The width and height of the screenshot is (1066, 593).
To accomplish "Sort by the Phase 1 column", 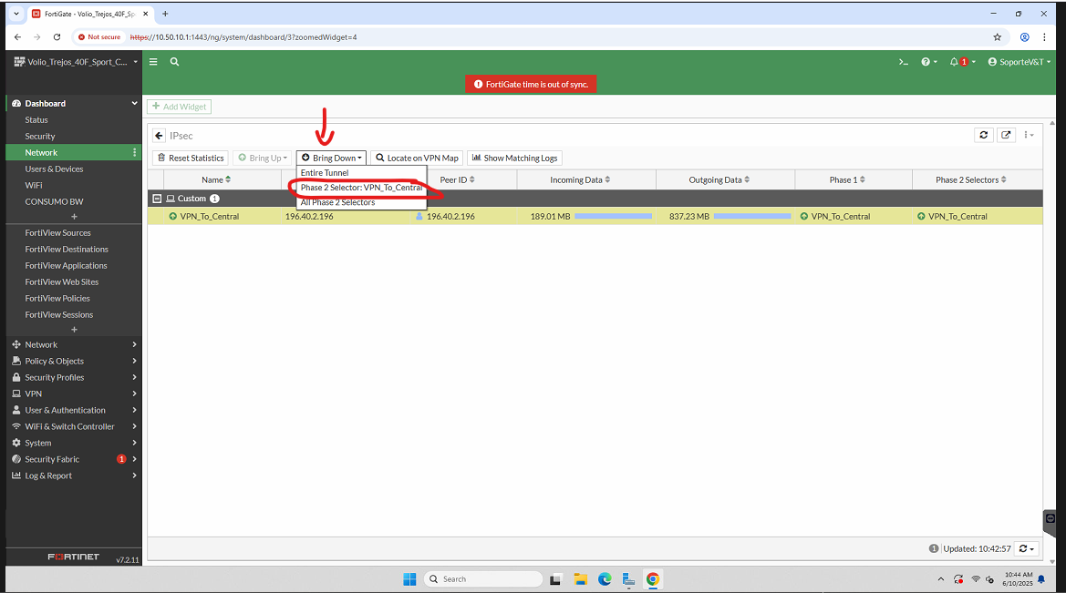I will click(847, 180).
